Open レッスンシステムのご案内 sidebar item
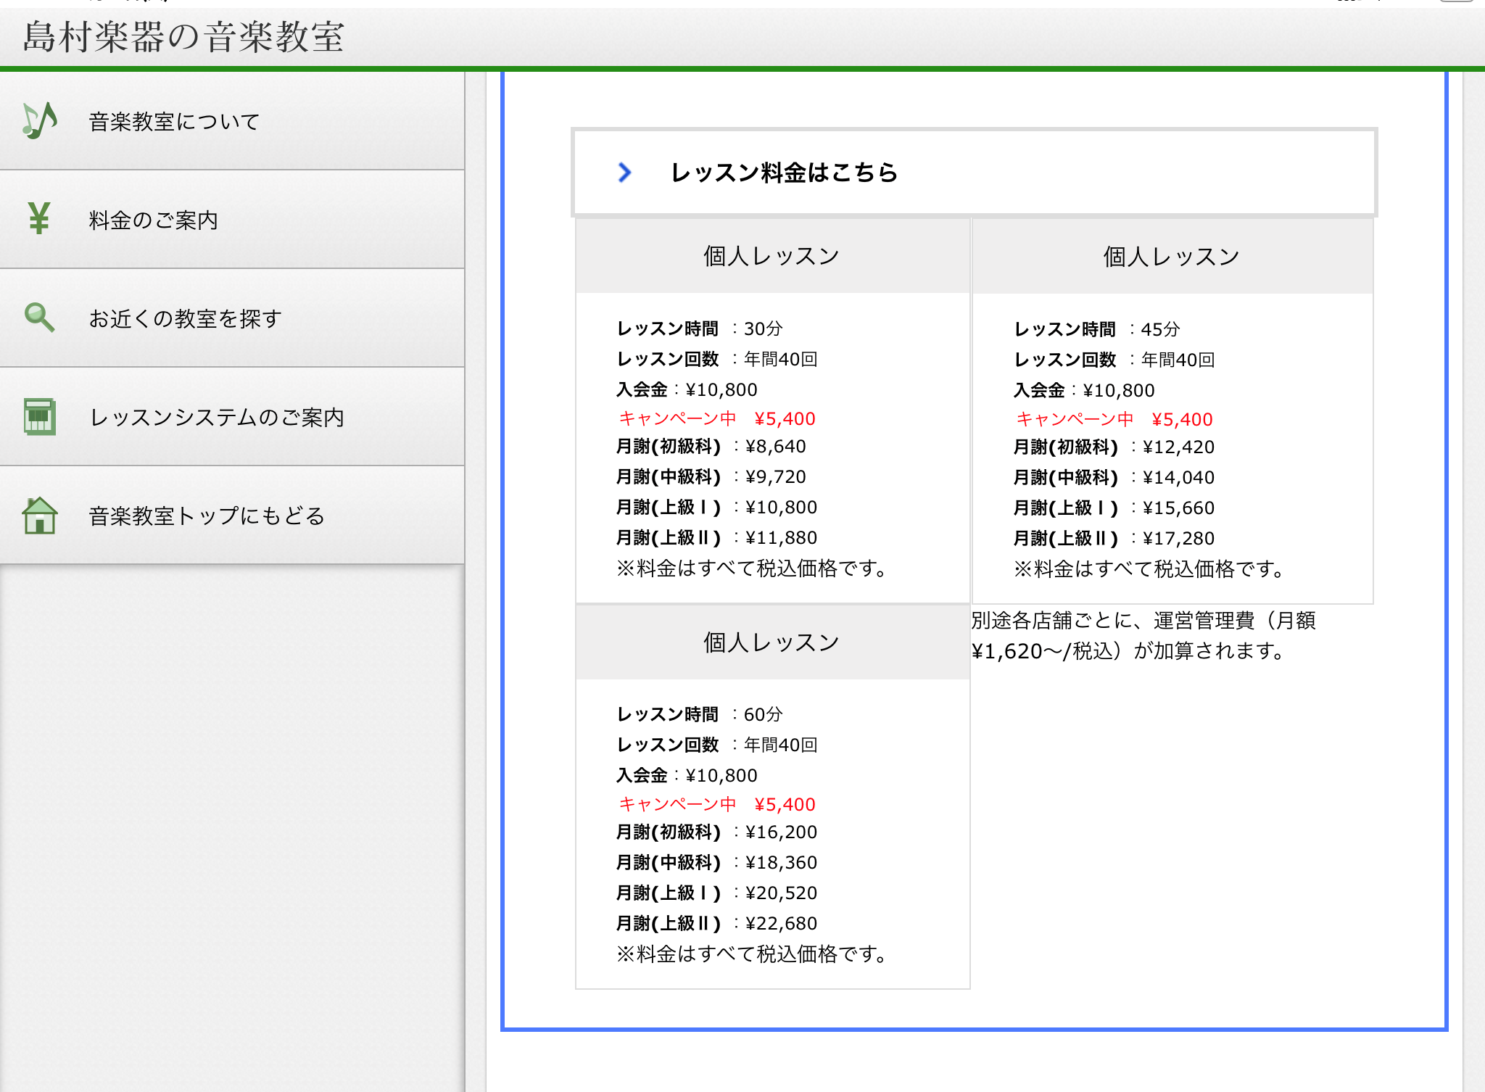The image size is (1485, 1092). pyautogui.click(x=216, y=418)
